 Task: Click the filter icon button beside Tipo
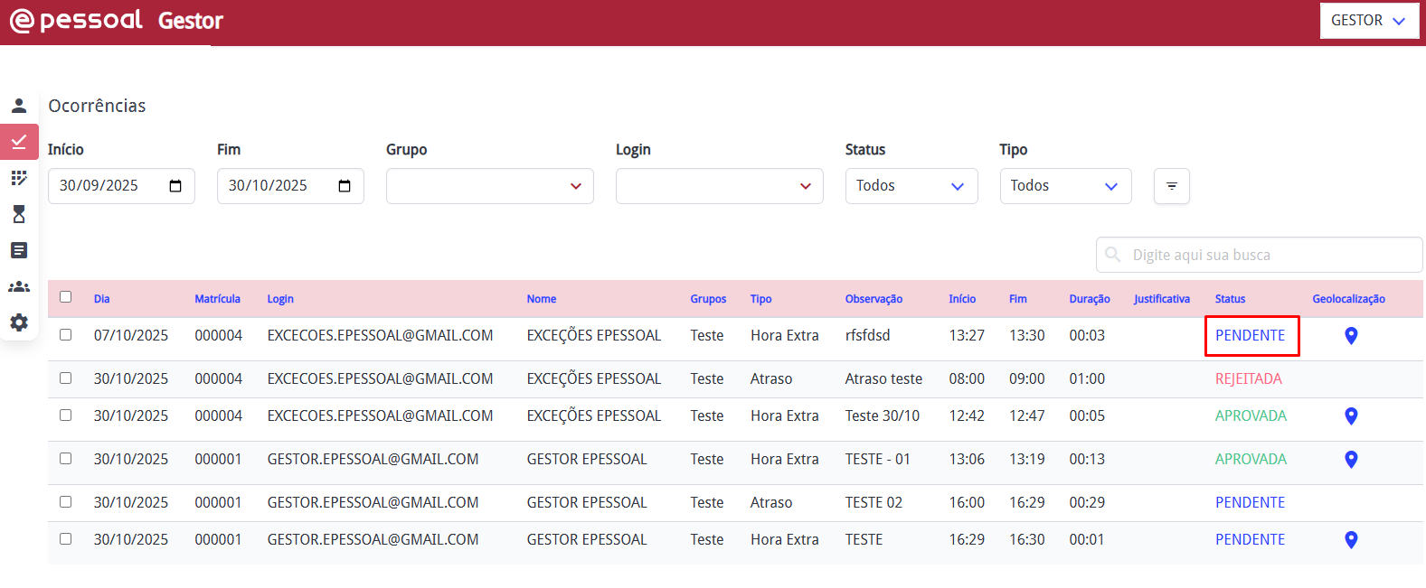pyautogui.click(x=1171, y=186)
